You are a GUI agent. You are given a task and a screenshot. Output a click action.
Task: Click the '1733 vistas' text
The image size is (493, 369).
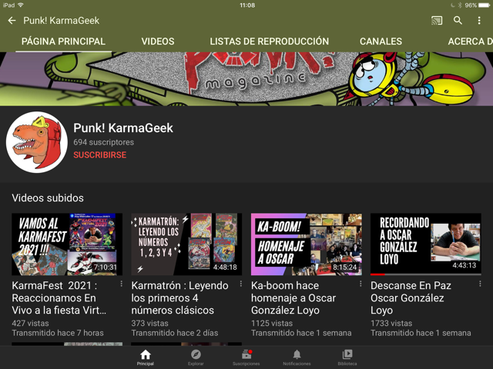(391, 323)
